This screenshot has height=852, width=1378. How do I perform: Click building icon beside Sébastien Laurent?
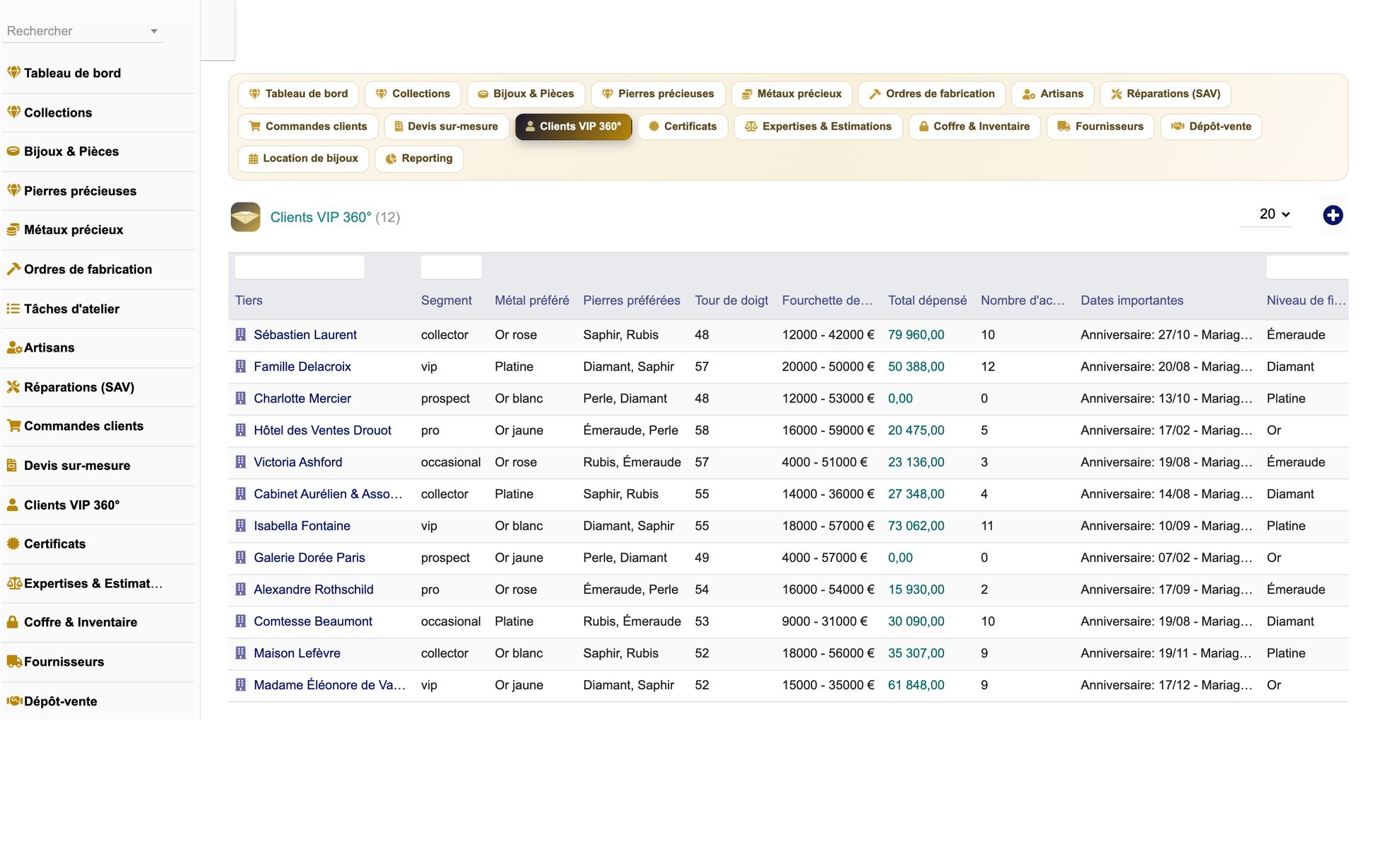pyautogui.click(x=241, y=335)
